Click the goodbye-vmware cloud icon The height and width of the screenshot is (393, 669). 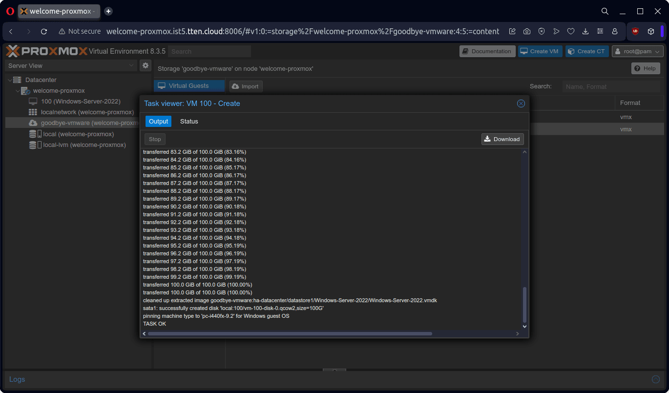pos(33,123)
